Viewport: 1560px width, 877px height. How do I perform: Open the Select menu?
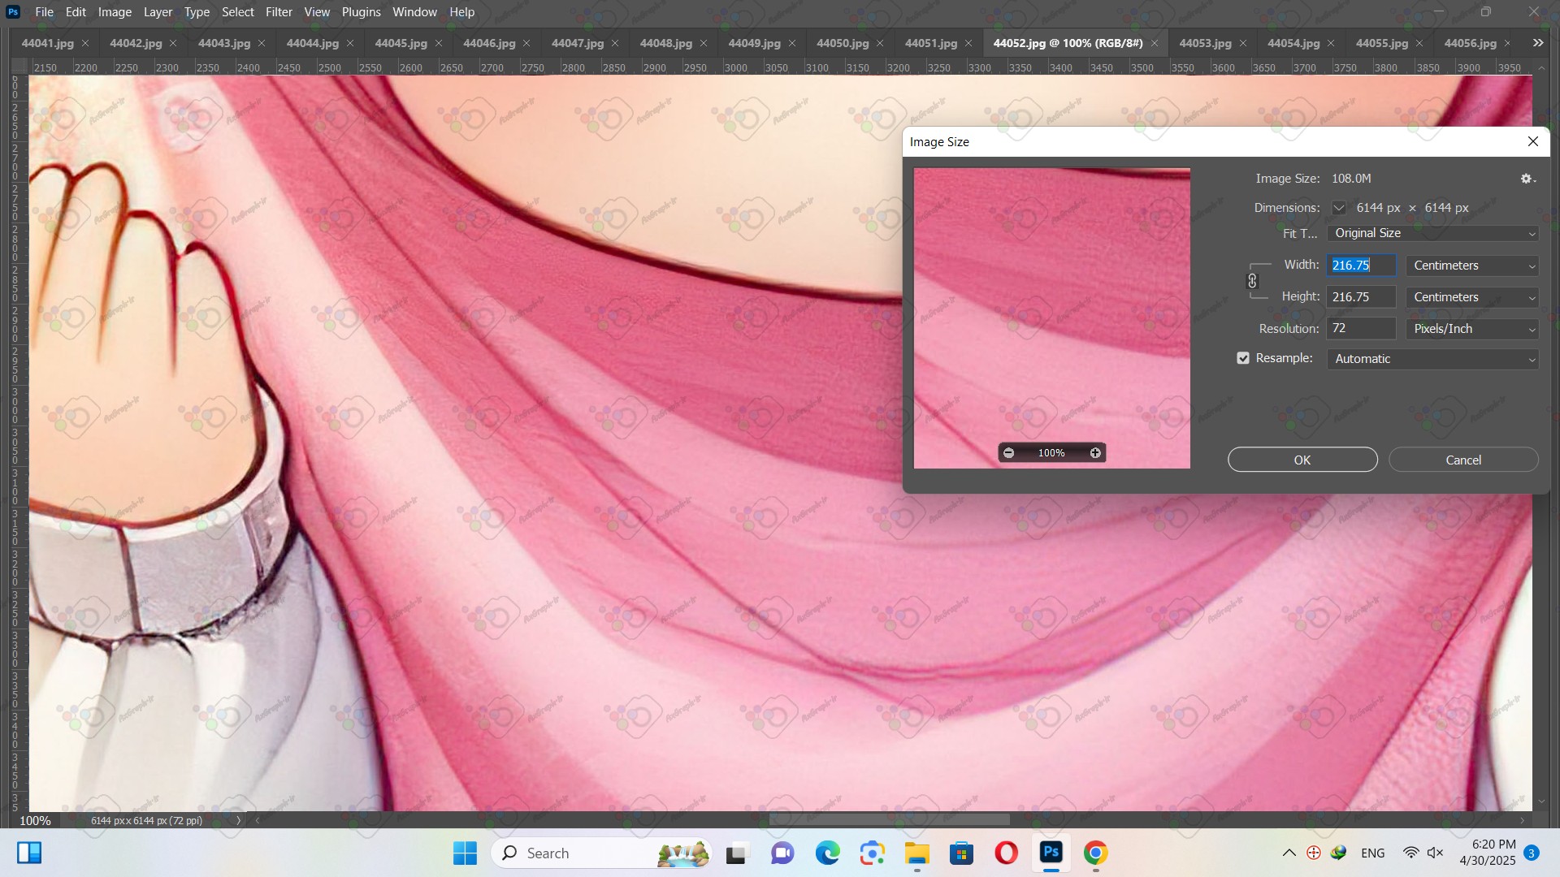238,12
